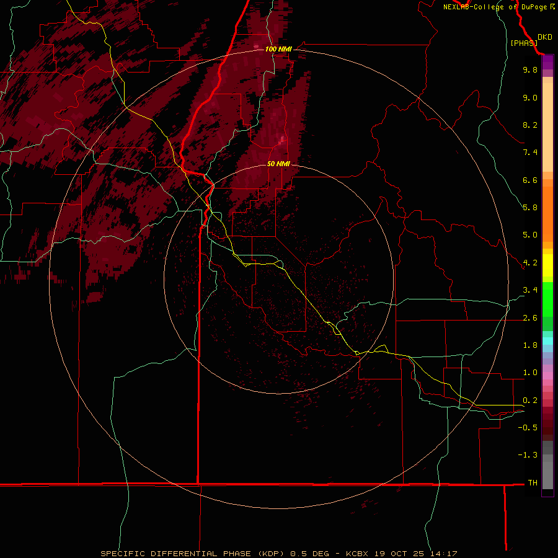
Task: Select the 1.8 legend value
Action: click(530, 345)
